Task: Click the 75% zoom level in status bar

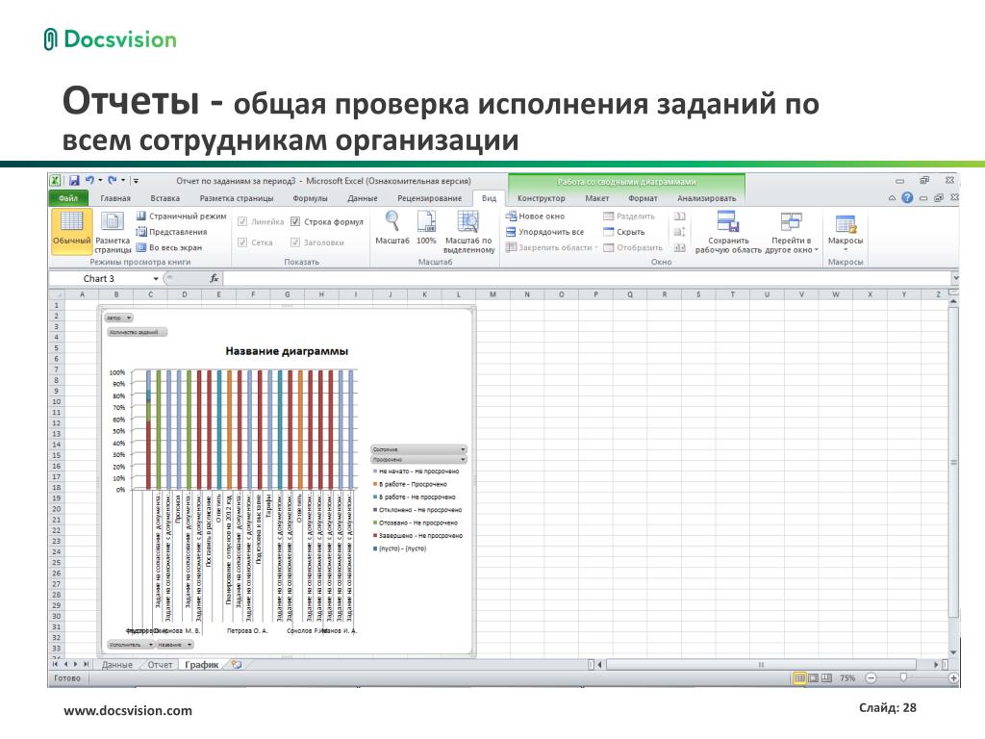Action: pyautogui.click(x=847, y=678)
